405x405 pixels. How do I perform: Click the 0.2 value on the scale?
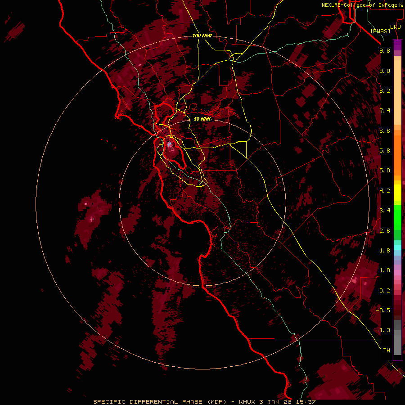pos(385,291)
